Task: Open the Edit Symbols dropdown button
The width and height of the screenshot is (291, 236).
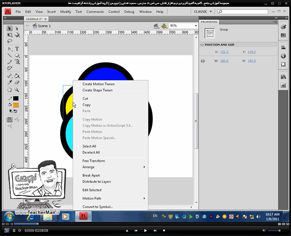Action: 164,26
